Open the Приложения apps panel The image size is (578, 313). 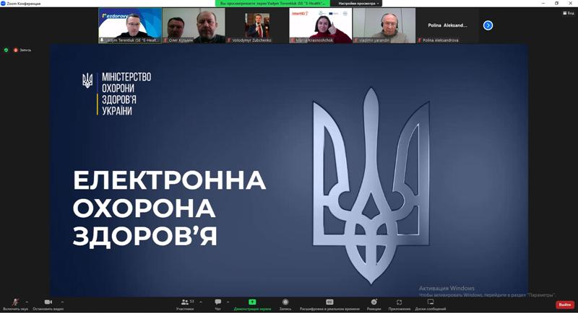(400, 305)
